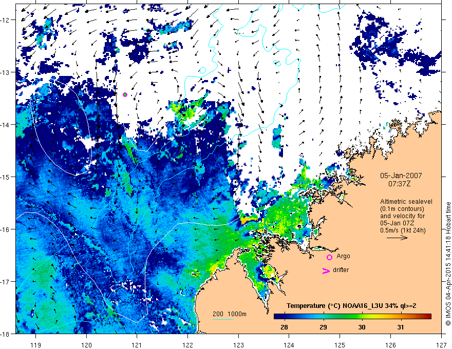Click the magenta Argo circle in legend
The height and width of the screenshot is (349, 452).
pos(329,257)
